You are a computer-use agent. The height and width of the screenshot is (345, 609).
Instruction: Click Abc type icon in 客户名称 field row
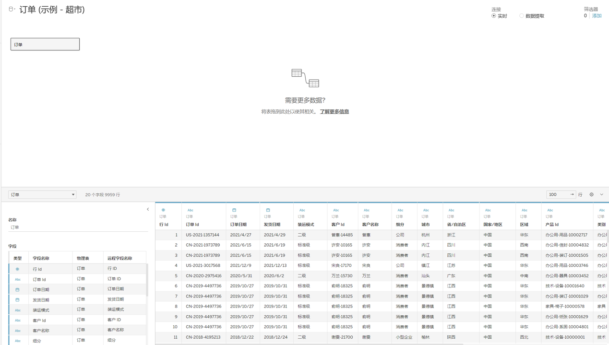point(18,331)
